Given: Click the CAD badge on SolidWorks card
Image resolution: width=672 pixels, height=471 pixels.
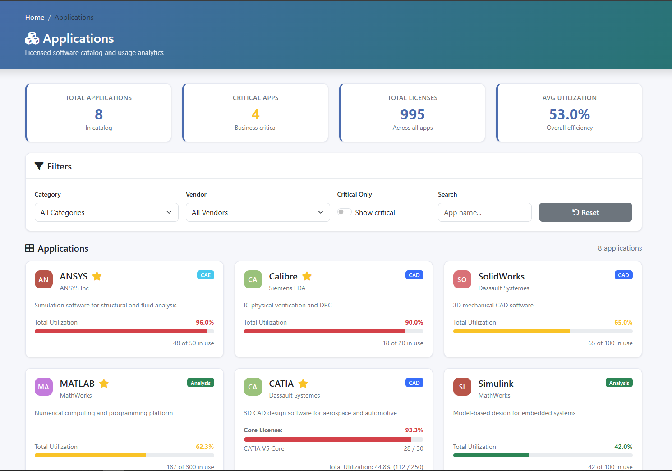Looking at the screenshot, I should [x=623, y=275].
